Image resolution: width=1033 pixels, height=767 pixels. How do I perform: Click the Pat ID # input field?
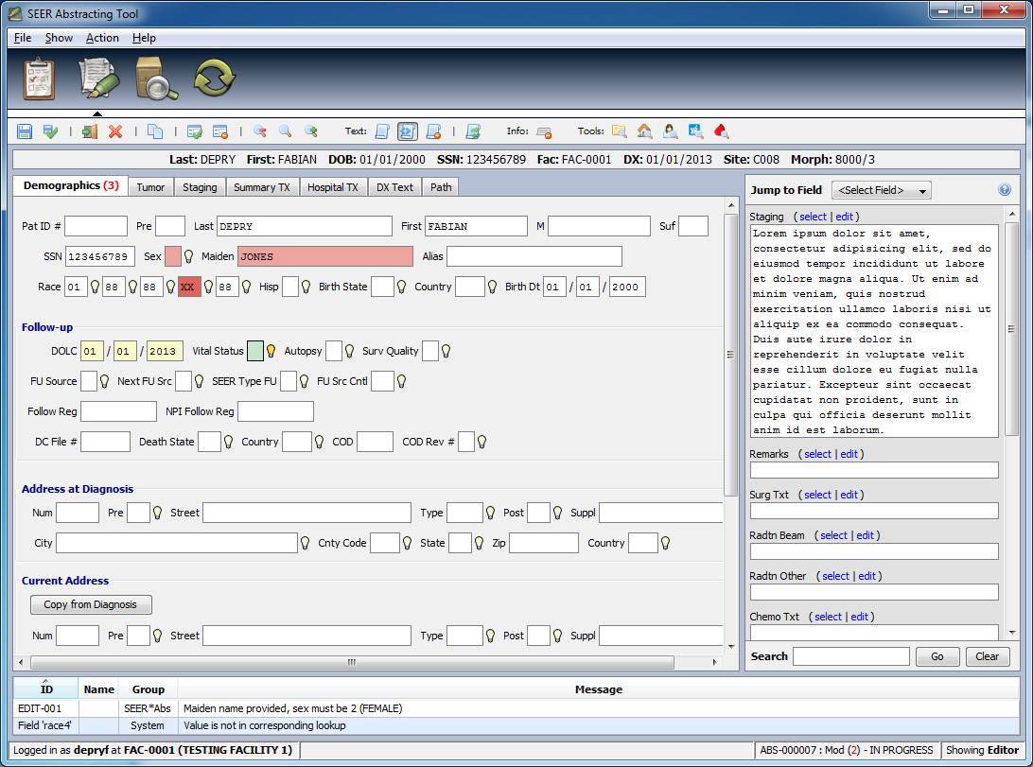tap(96, 226)
